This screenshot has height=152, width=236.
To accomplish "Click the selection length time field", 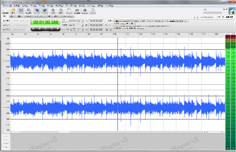I will [x=96, y=30].
